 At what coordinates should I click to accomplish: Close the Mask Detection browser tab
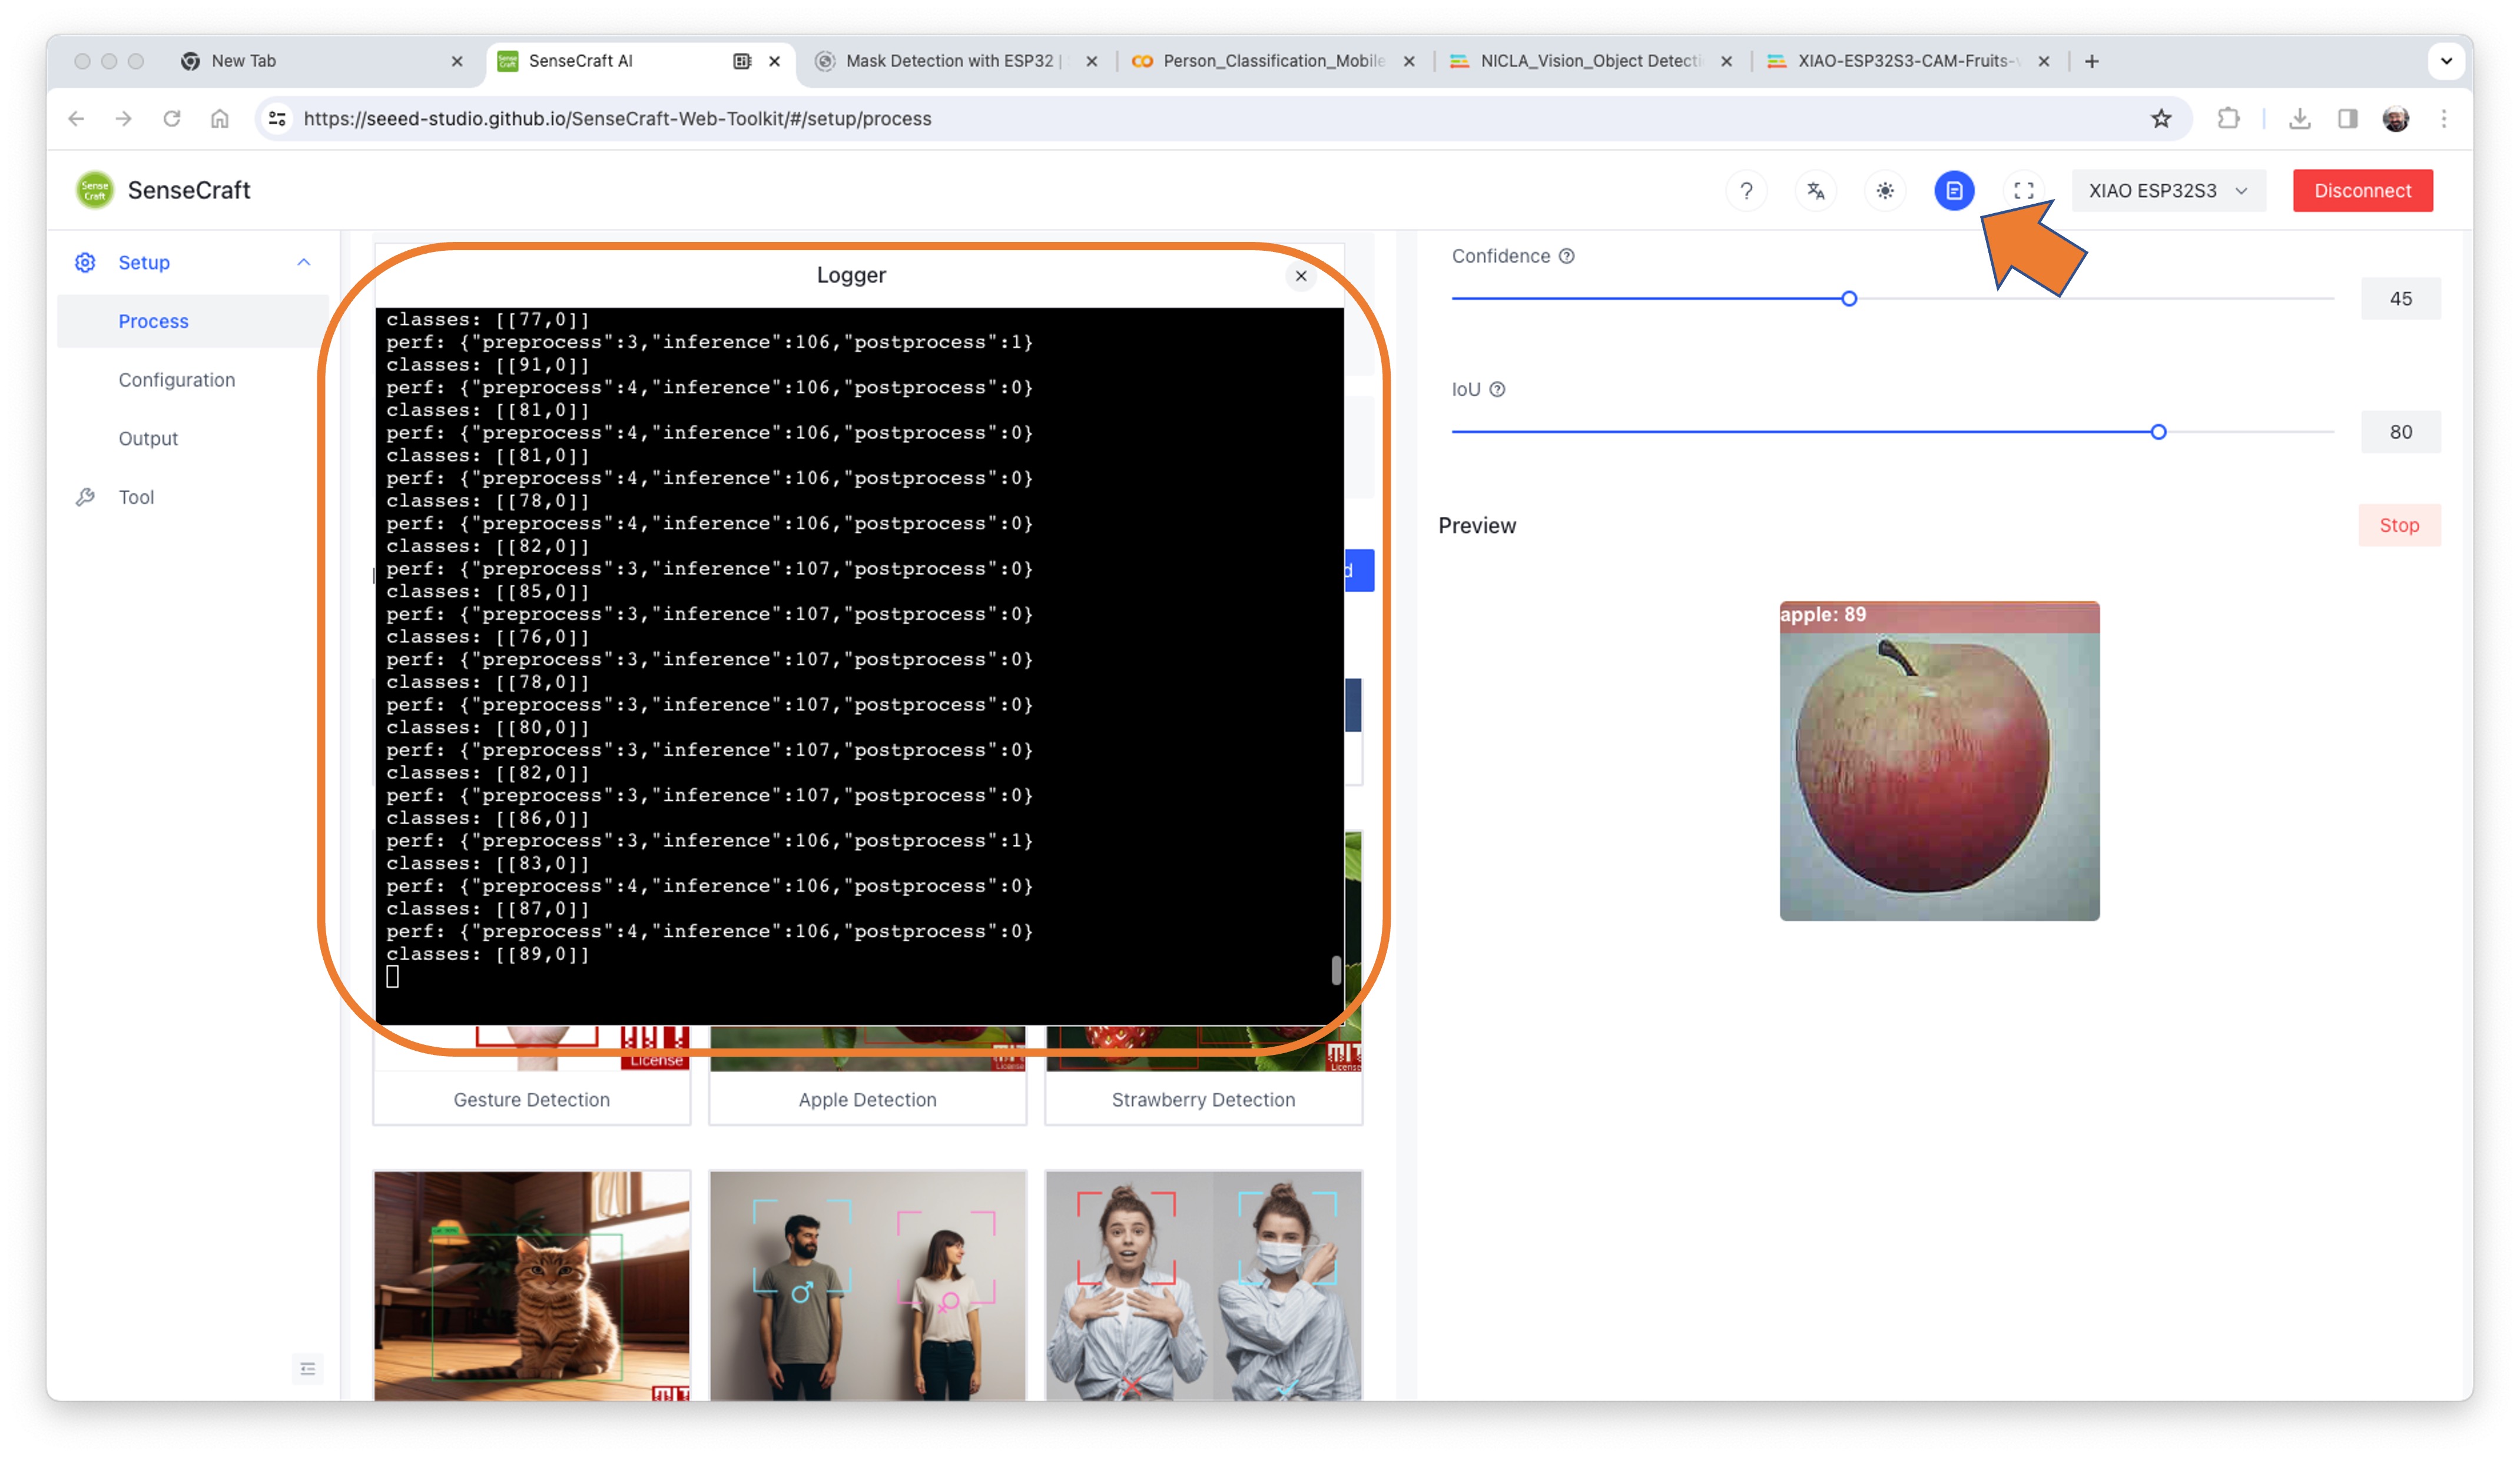pos(1092,61)
